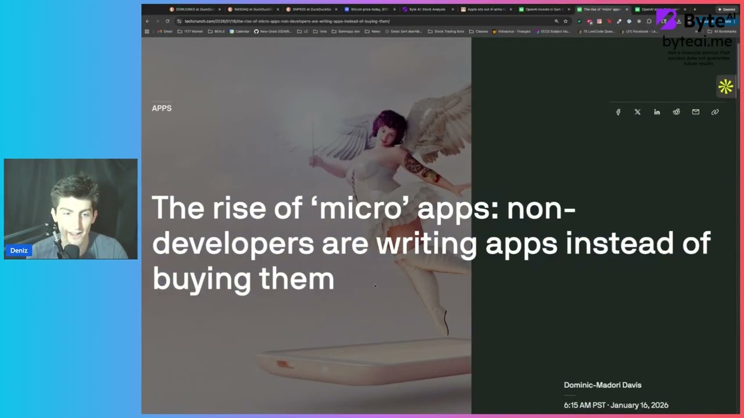Open thésaurus - Français bookmark
The height and width of the screenshot is (418, 744).
tap(512, 31)
